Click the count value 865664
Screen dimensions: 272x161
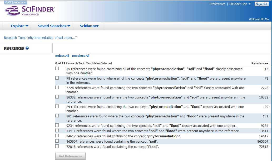tap(263, 142)
